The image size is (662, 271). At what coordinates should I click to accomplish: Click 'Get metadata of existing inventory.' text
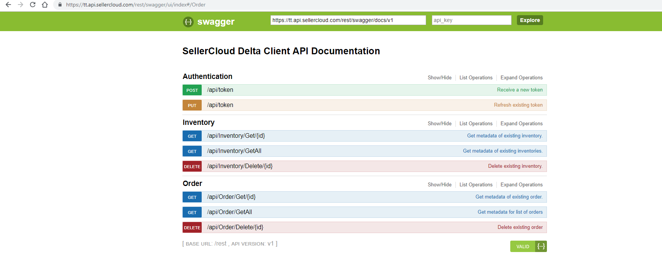point(505,136)
